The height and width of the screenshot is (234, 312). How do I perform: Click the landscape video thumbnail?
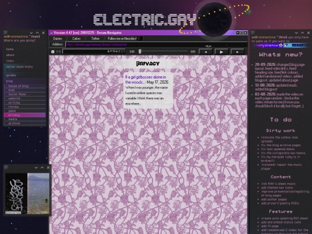[x=38, y=194]
